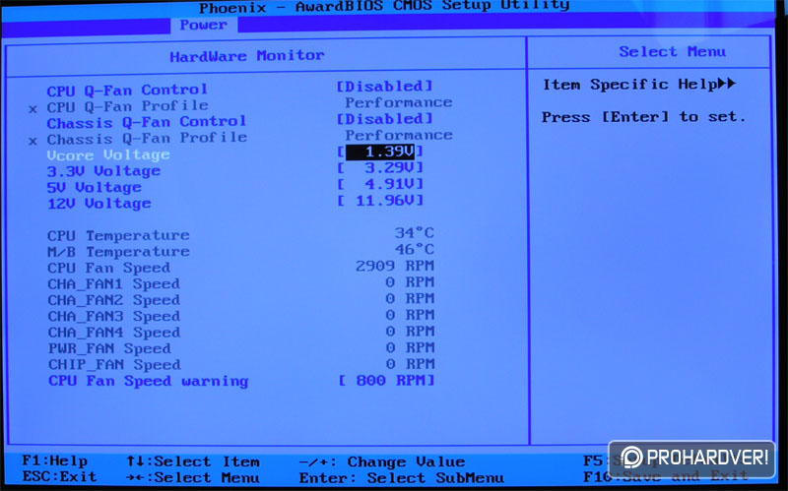Screen dimensions: 788x491
Task: Select the CPU Fan Speed warning setting
Action: point(149,382)
